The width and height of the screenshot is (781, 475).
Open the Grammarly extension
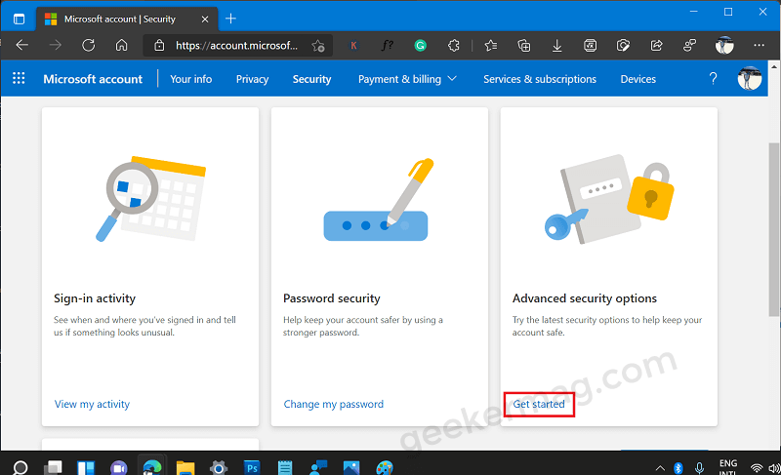(x=421, y=46)
